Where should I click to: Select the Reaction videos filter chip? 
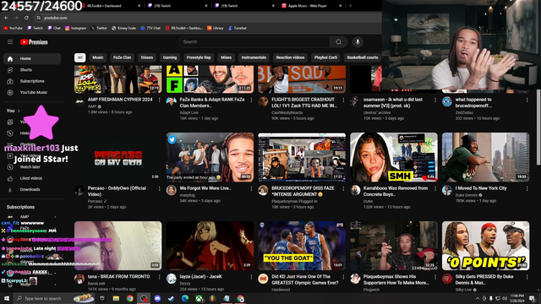(x=290, y=57)
